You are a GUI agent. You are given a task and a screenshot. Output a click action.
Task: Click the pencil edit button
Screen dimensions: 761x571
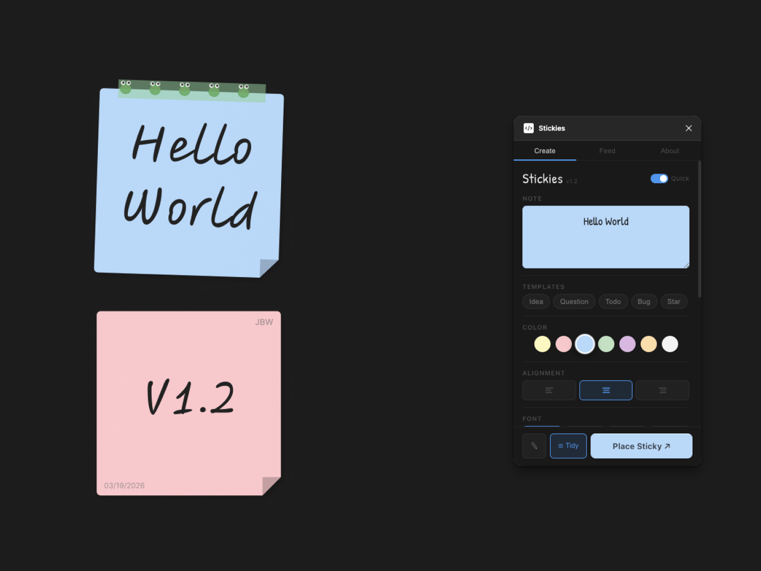point(534,446)
